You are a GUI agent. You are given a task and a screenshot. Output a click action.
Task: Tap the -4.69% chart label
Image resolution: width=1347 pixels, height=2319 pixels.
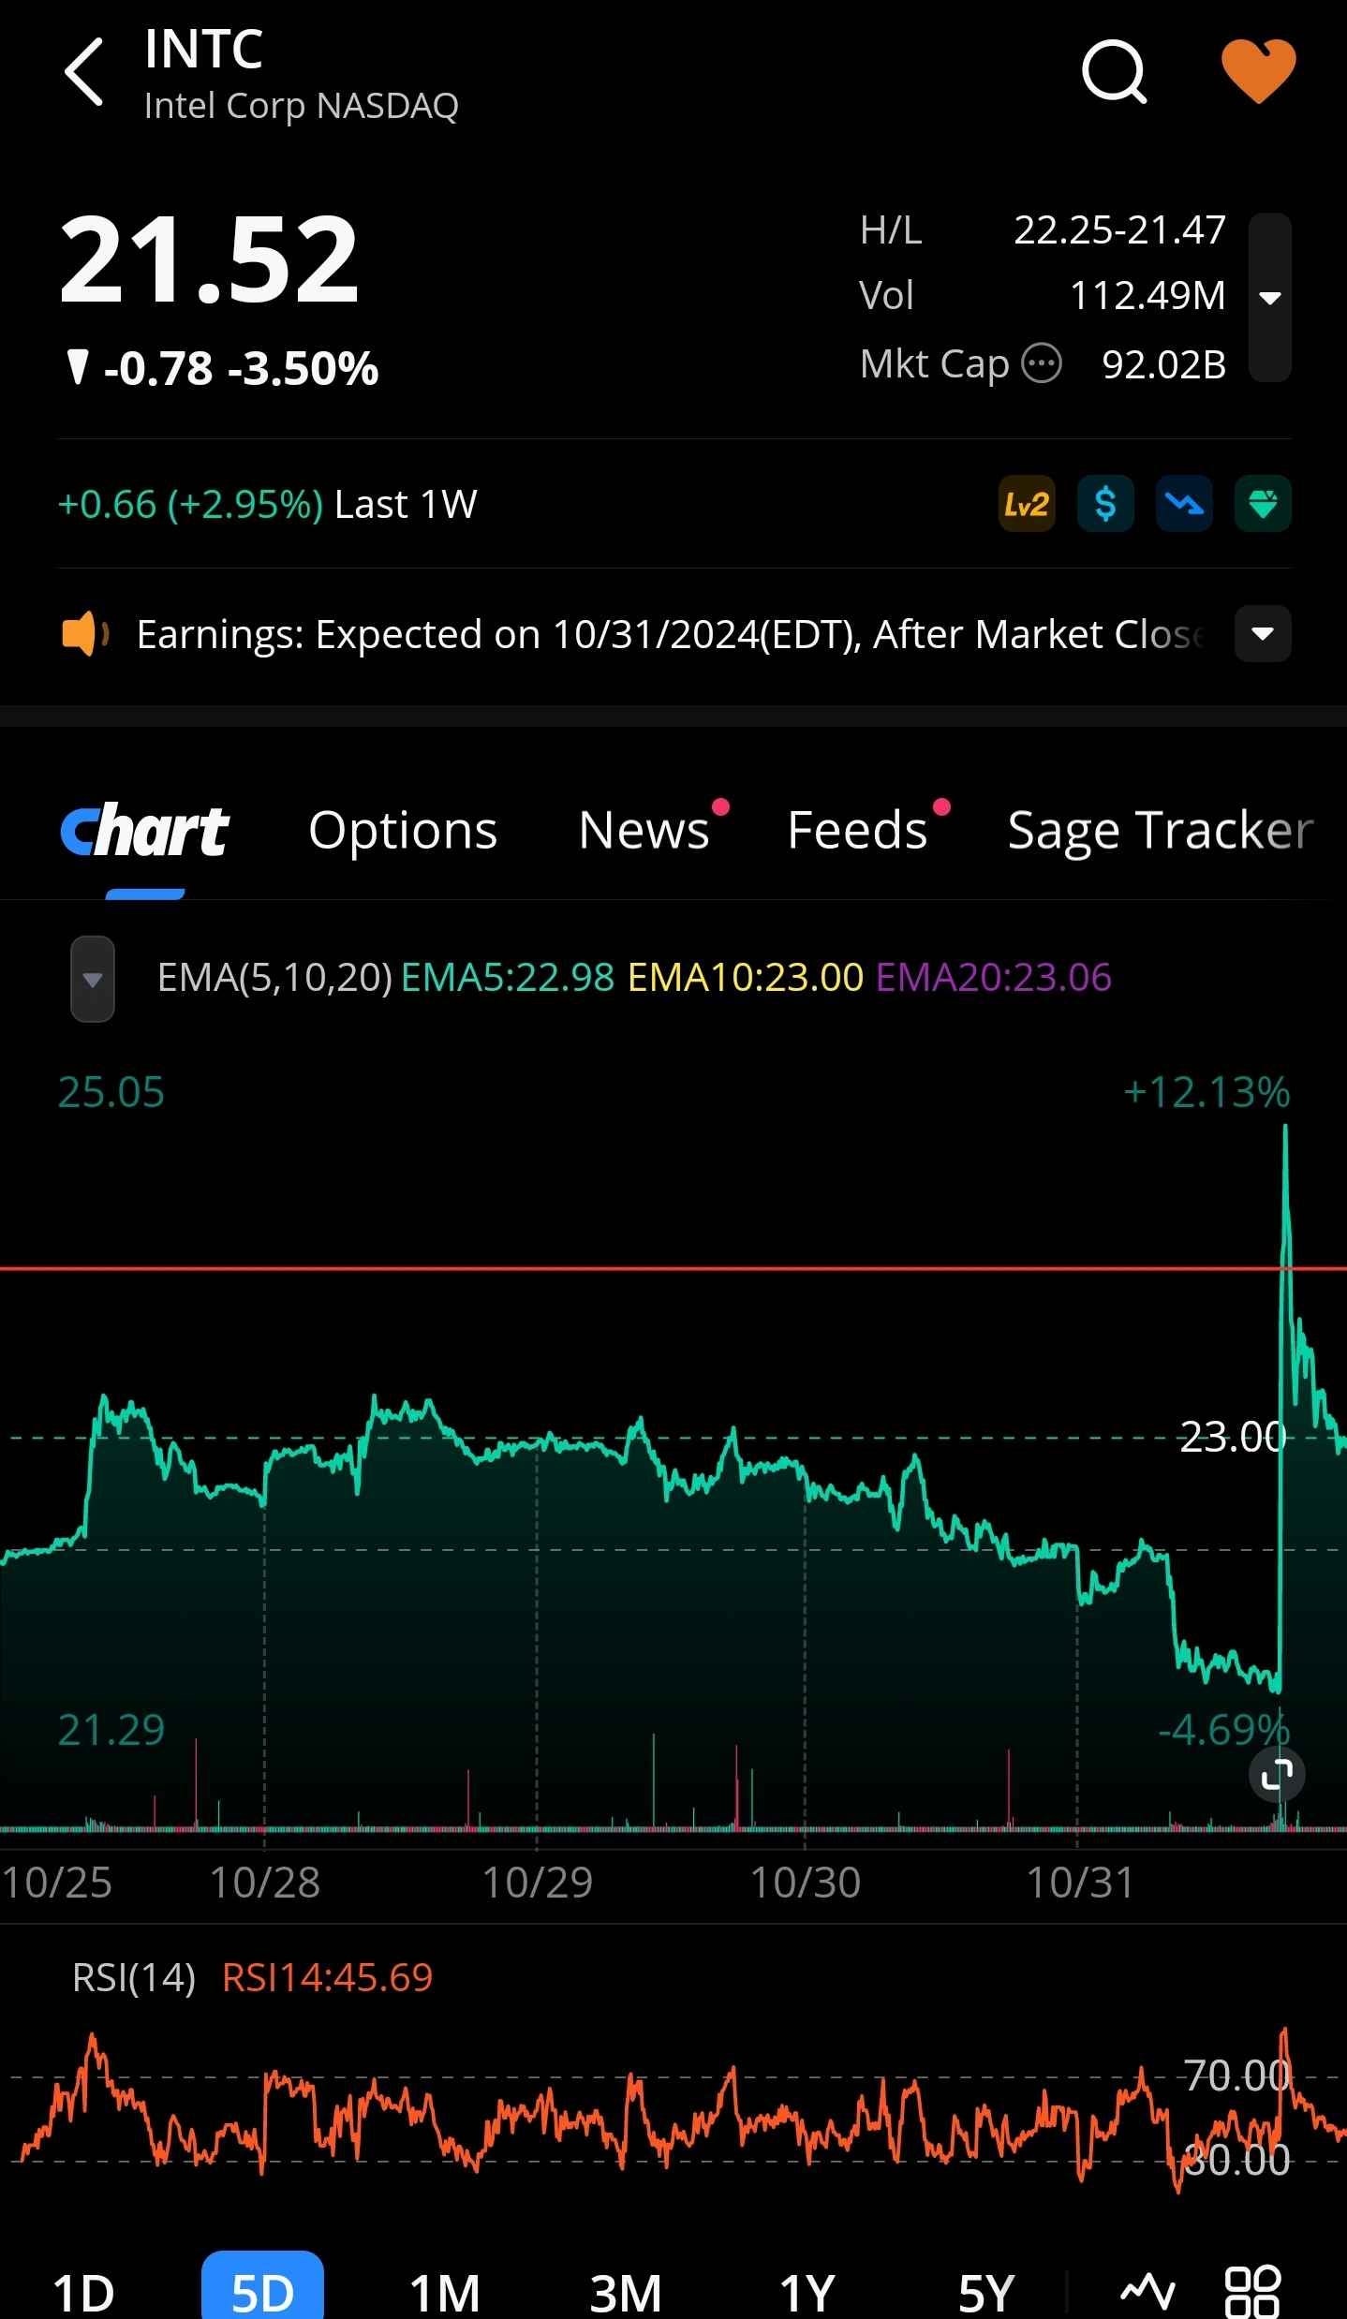[x=1224, y=1730]
